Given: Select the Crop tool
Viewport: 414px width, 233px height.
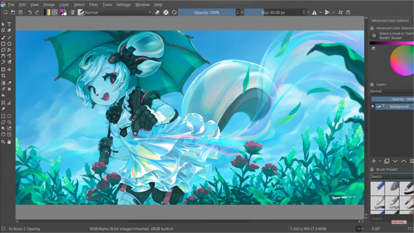Looking at the screenshot, I should pos(3,76).
